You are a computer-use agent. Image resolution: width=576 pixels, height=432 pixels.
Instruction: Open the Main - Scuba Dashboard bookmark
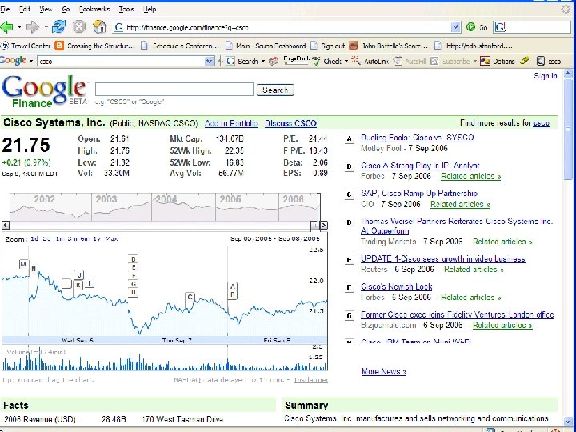[x=266, y=46]
